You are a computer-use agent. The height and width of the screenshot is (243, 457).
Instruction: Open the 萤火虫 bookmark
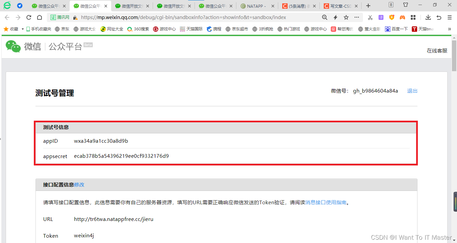[369, 29]
